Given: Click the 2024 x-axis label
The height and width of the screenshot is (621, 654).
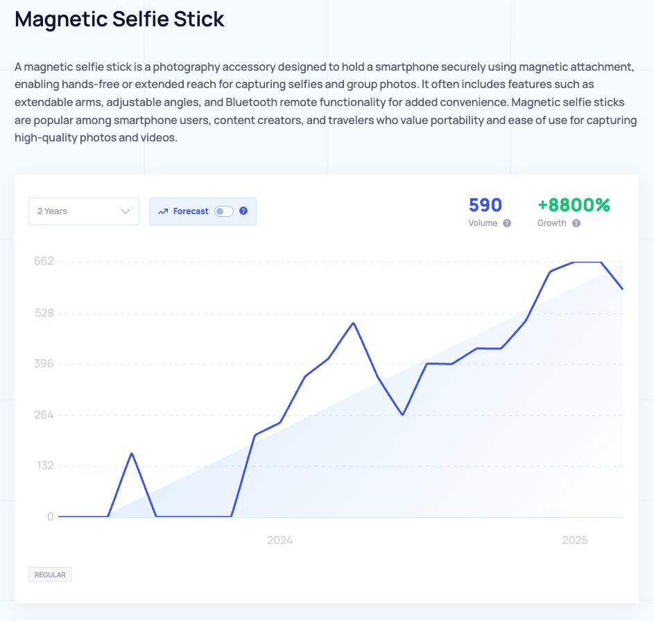Looking at the screenshot, I should [279, 540].
